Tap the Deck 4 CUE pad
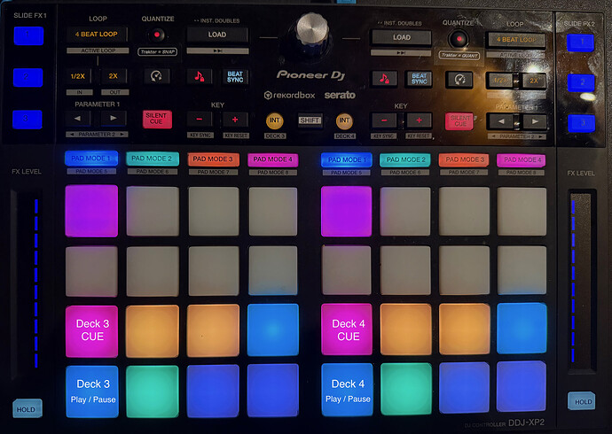 click(x=347, y=329)
